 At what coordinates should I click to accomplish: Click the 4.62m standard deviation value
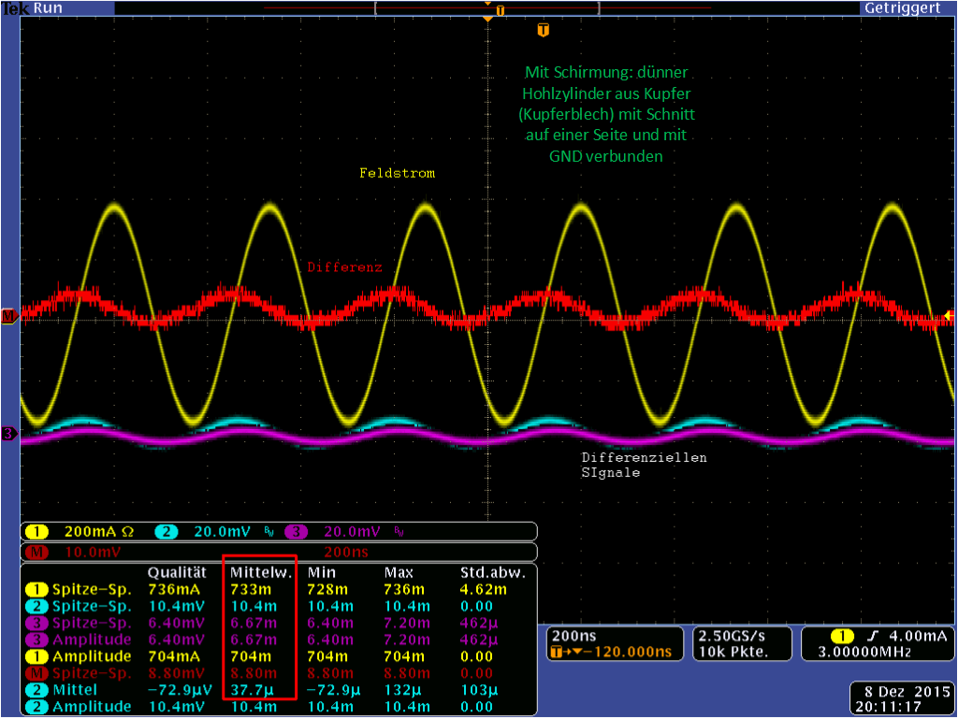pos(484,590)
